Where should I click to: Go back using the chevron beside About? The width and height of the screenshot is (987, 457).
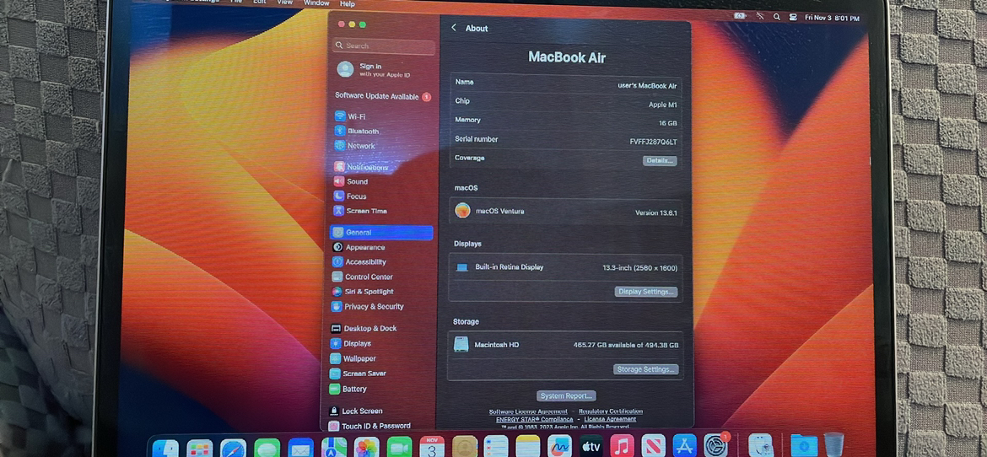point(454,28)
